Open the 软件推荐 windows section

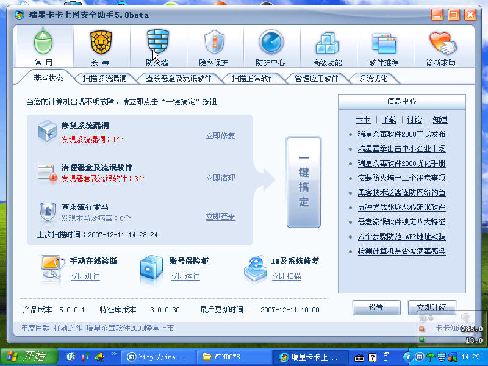pos(385,46)
